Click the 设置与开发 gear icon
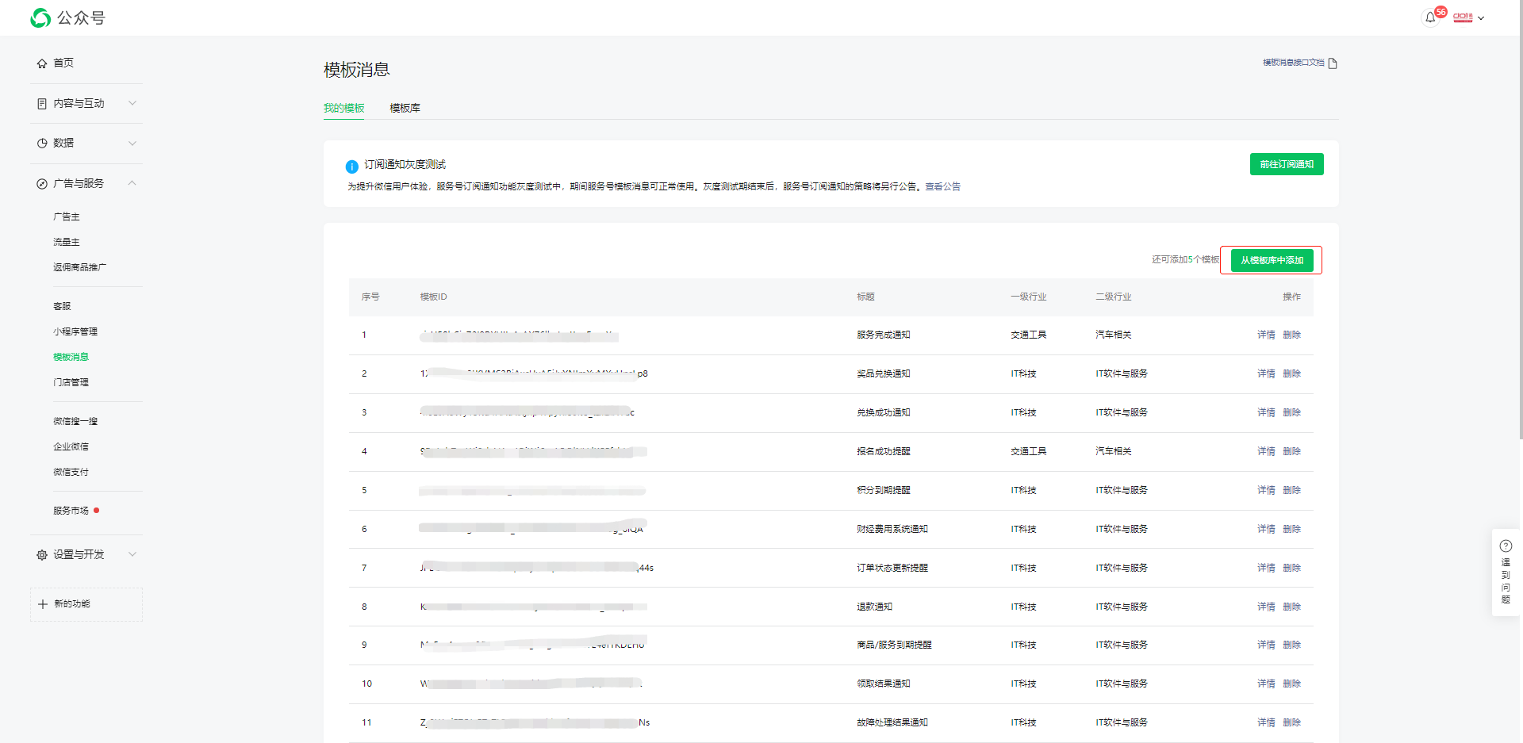Screen dimensions: 1523x743 pos(42,555)
